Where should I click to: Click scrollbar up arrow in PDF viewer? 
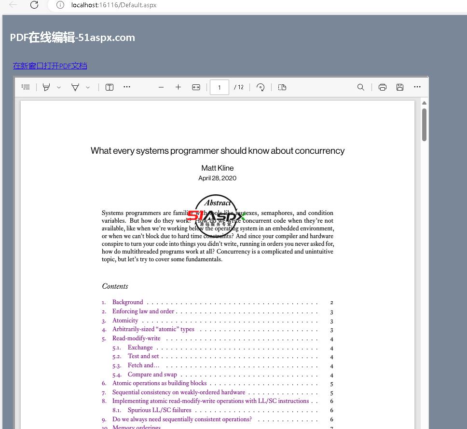424,103
